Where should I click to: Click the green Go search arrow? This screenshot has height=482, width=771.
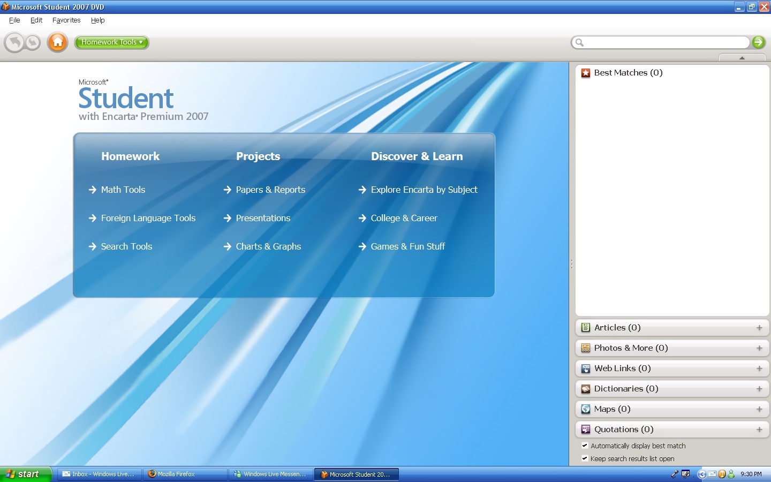tap(759, 42)
